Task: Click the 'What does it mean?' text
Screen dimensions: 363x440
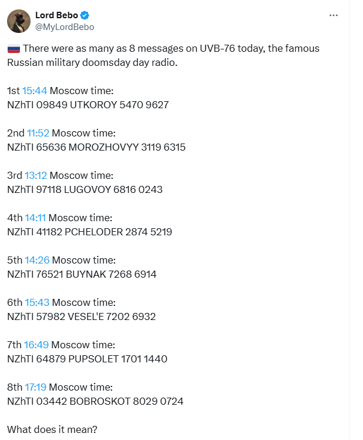Action: tap(52, 429)
